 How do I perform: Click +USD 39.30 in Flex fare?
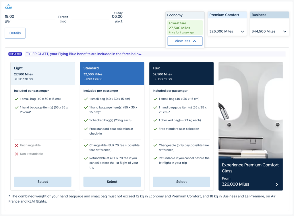[163, 79]
